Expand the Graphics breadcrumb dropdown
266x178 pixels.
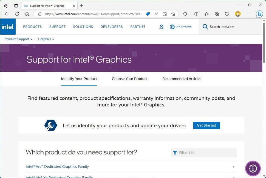tap(46, 39)
